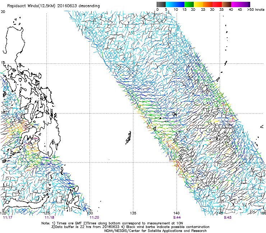Click the 'descending' word in the title
Screen dimensions: 266x233
click(89, 6)
